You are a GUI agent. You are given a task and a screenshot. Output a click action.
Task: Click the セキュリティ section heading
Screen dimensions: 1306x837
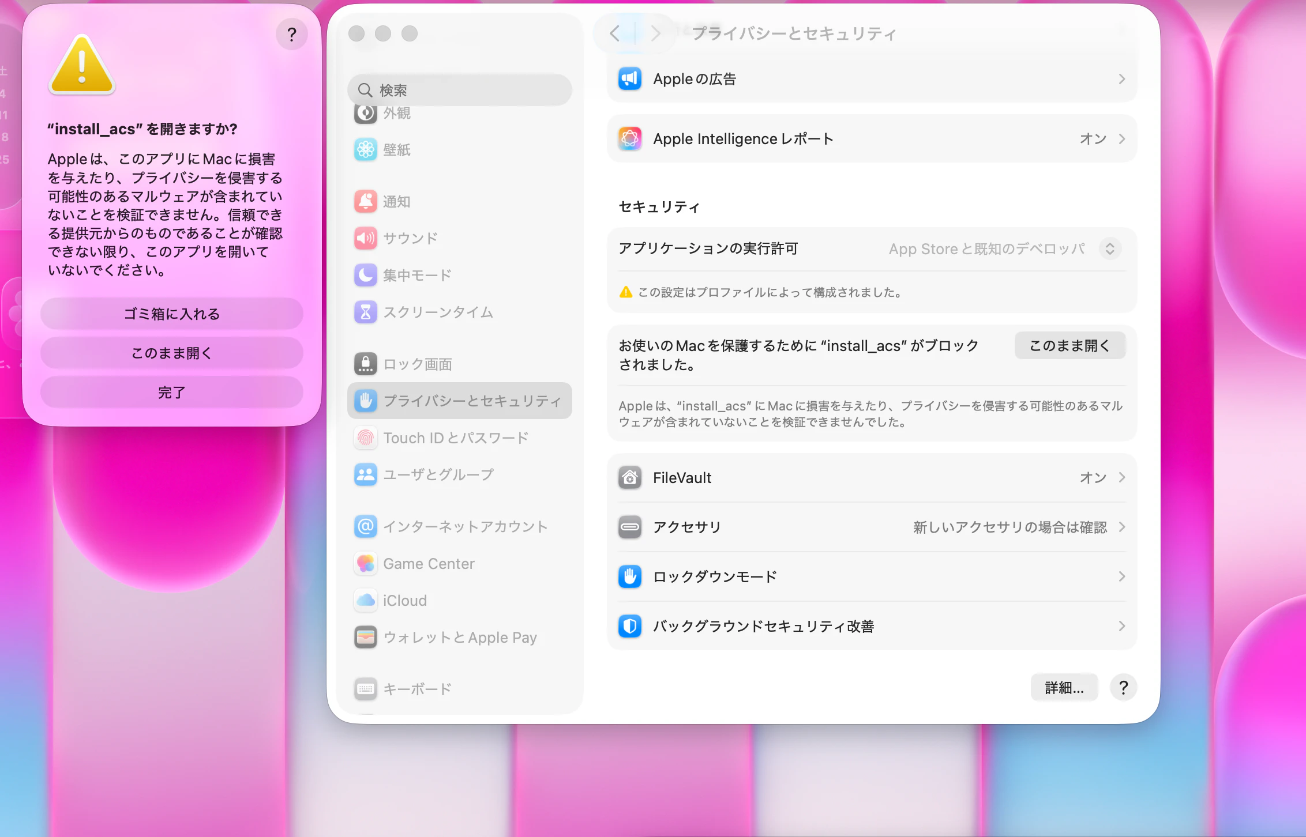click(659, 206)
